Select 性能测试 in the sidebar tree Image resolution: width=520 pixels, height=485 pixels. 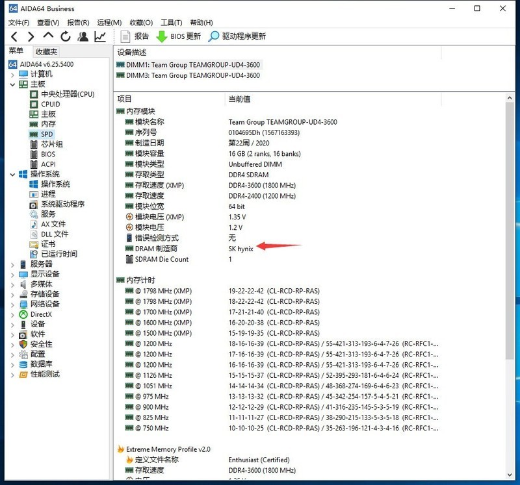[44, 374]
